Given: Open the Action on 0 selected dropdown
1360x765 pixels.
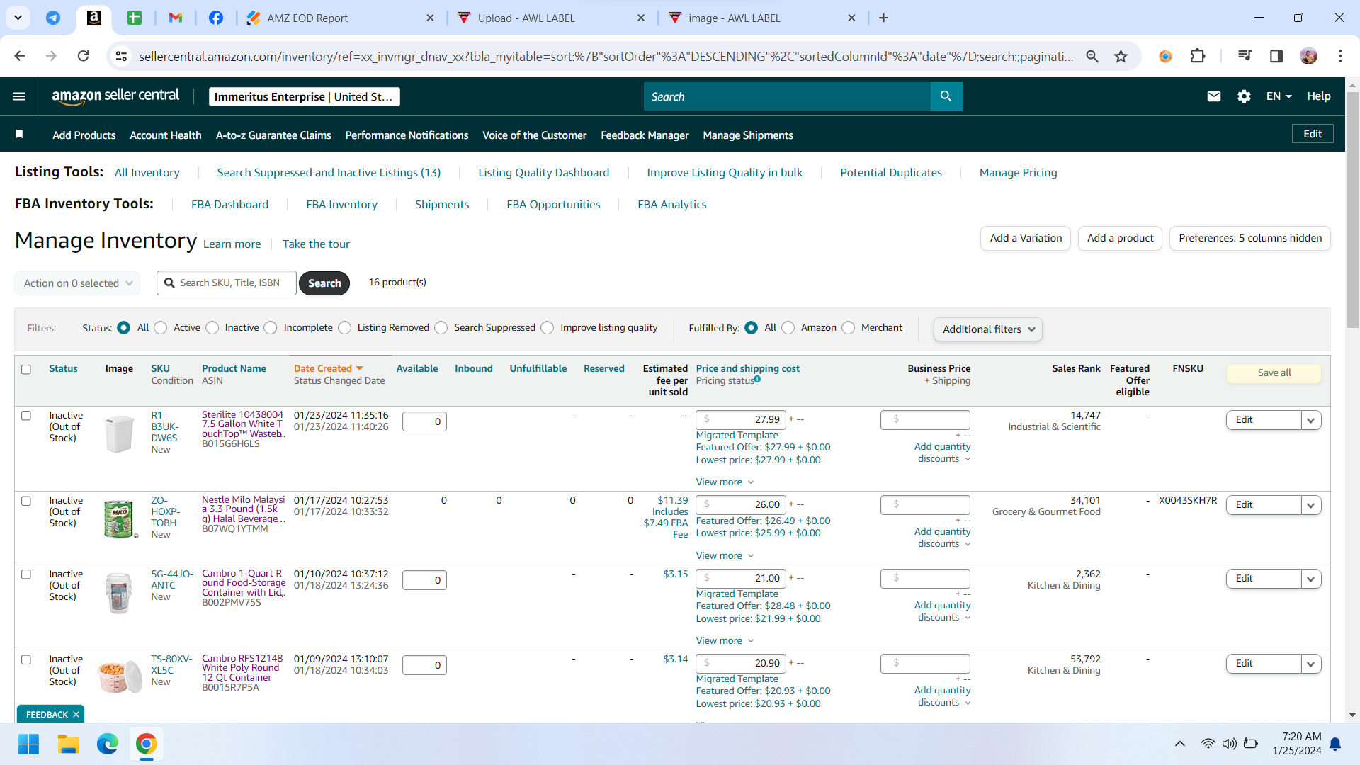Looking at the screenshot, I should click(77, 283).
